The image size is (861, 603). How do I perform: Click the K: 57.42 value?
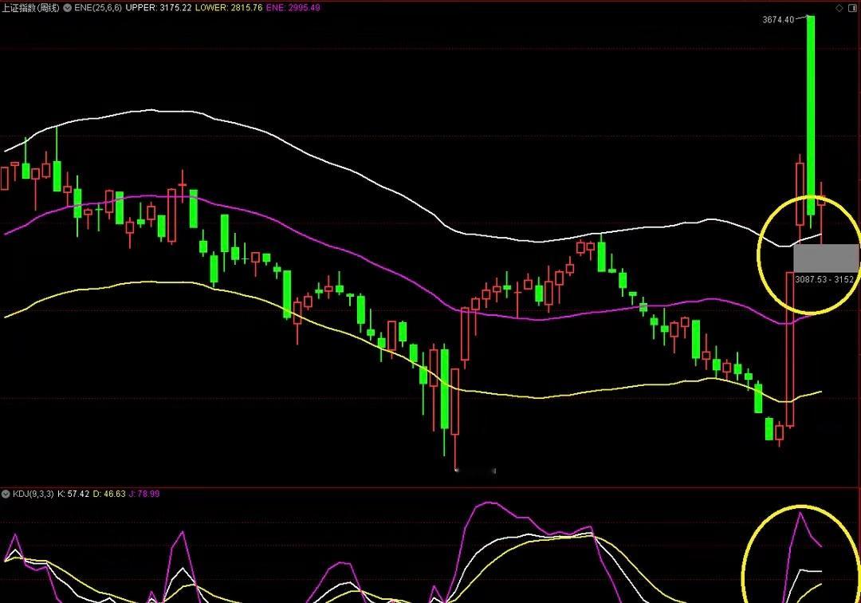(73, 494)
